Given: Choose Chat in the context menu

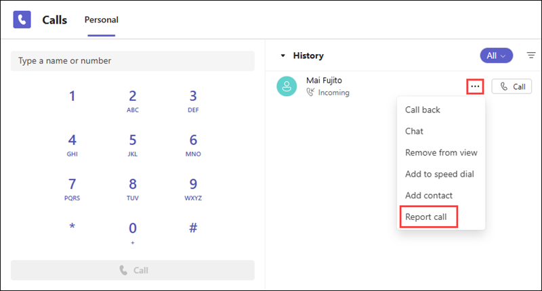Looking at the screenshot, I should click(414, 131).
